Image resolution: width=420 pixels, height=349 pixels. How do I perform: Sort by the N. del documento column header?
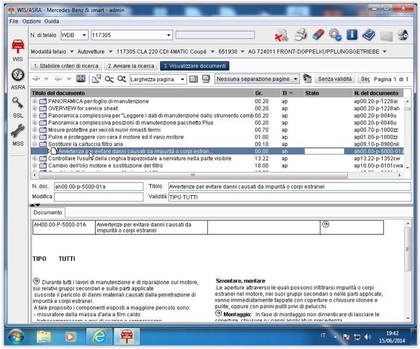tap(378, 93)
